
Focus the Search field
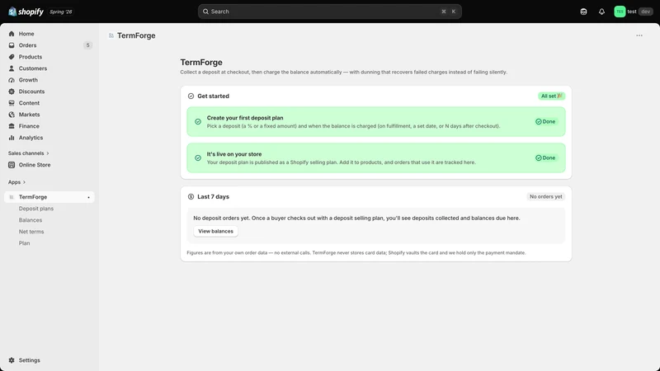pyautogui.click(x=329, y=12)
